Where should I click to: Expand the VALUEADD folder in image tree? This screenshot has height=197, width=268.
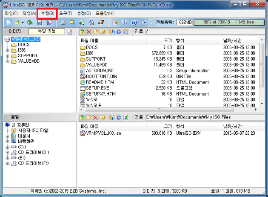click(7, 61)
